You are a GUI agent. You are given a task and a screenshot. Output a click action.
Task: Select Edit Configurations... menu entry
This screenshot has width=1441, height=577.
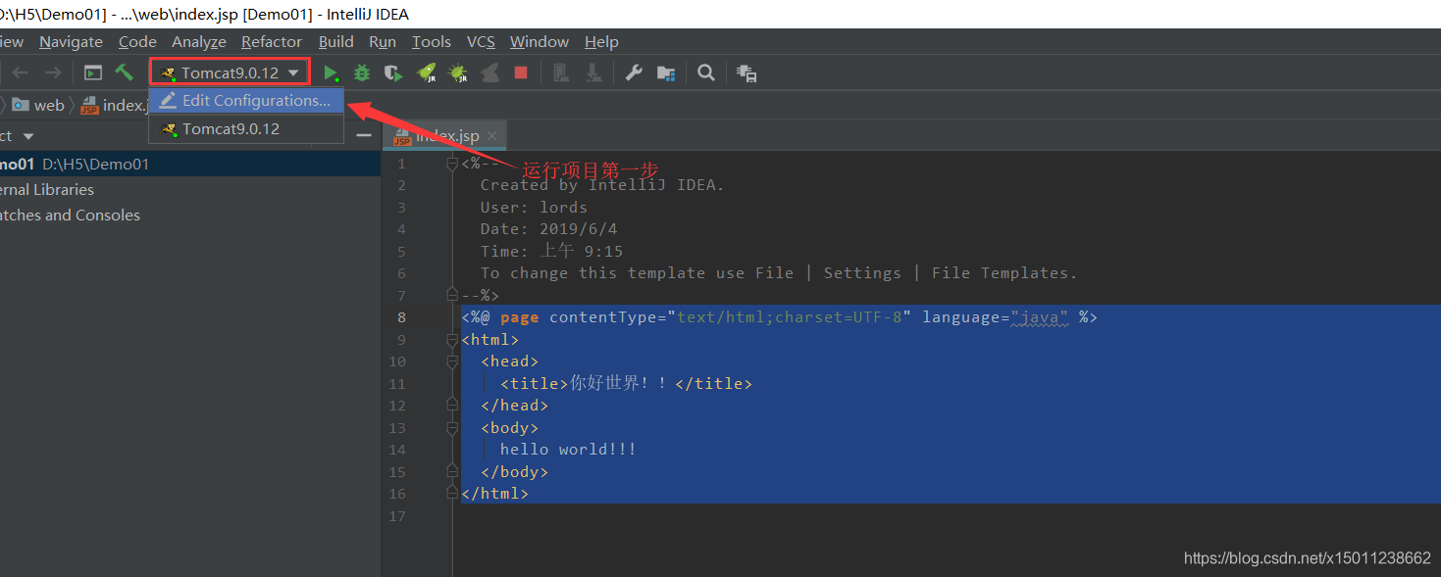(246, 100)
